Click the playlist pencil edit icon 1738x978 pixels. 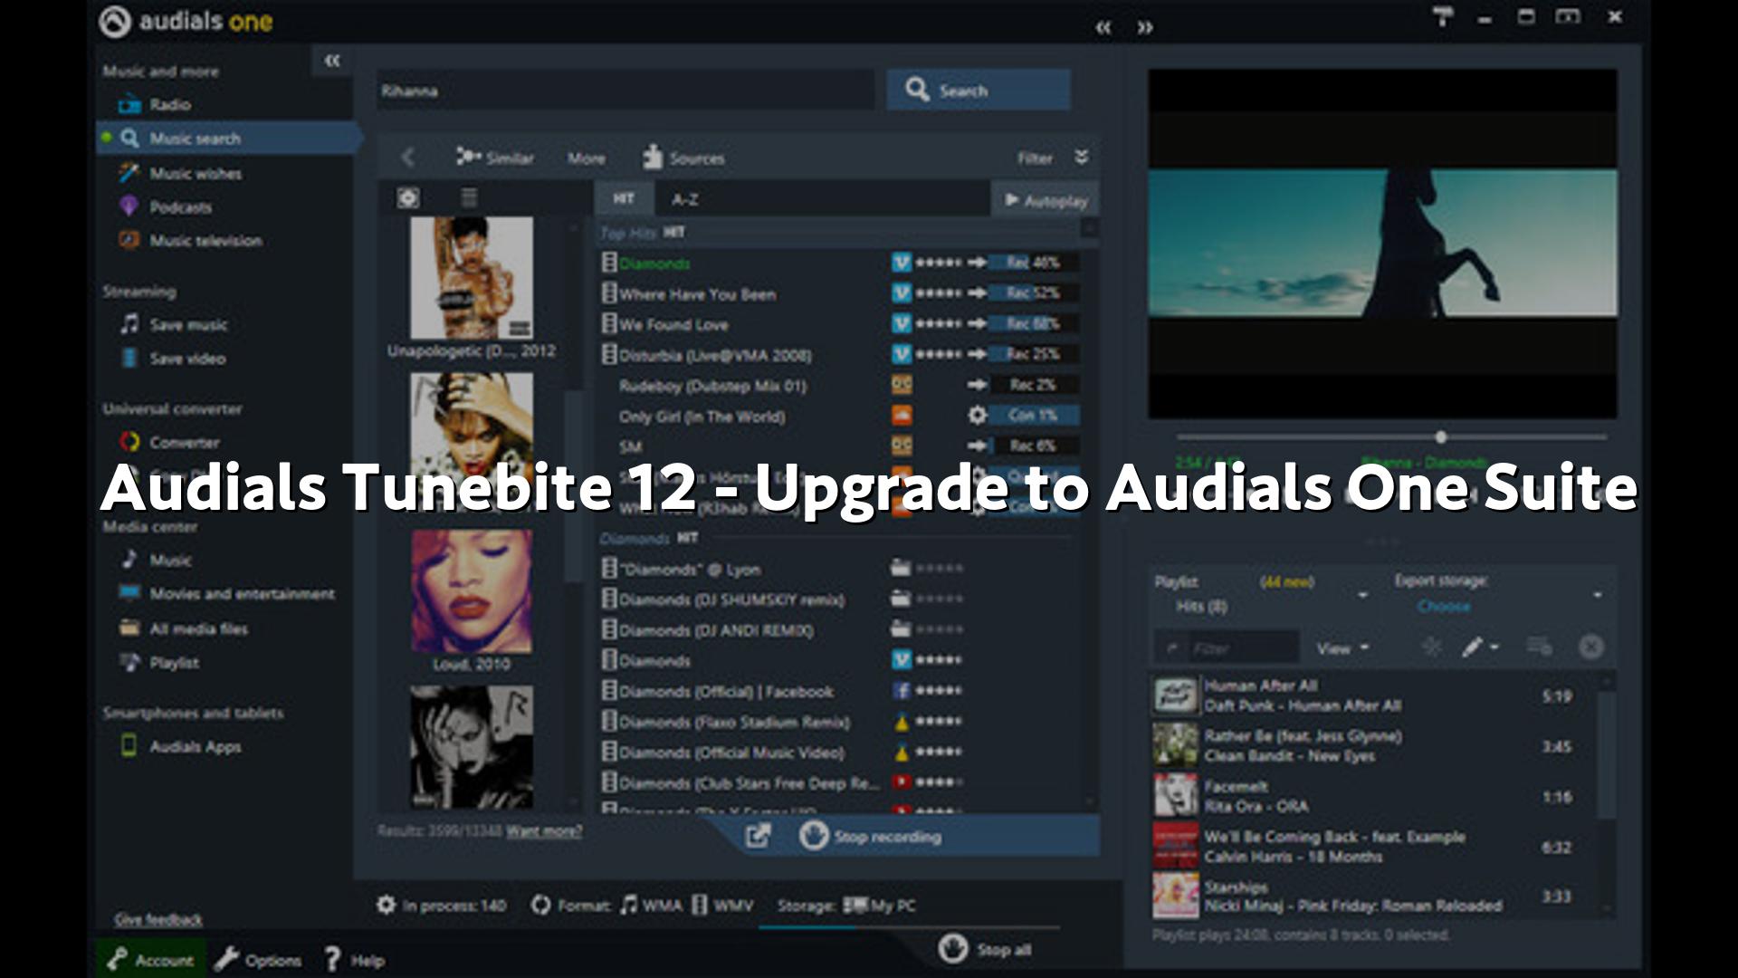[1473, 647]
